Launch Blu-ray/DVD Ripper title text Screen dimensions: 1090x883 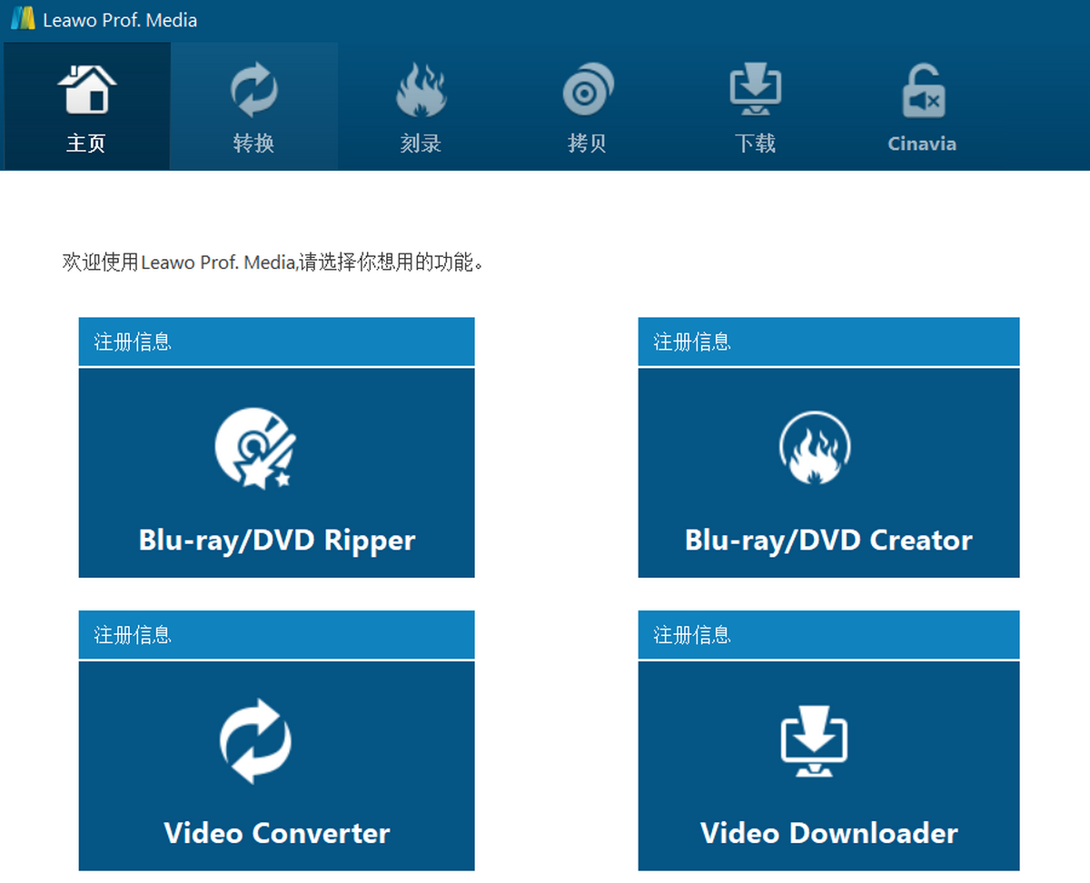tap(277, 541)
